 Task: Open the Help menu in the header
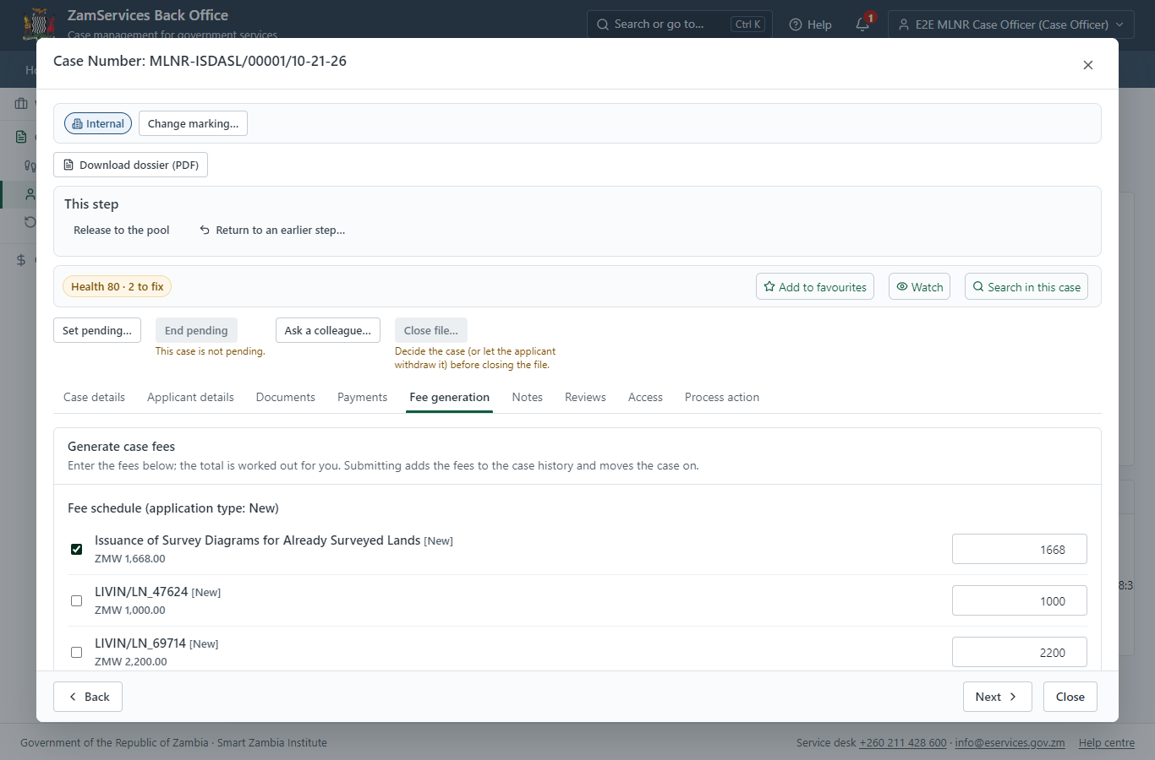(810, 24)
